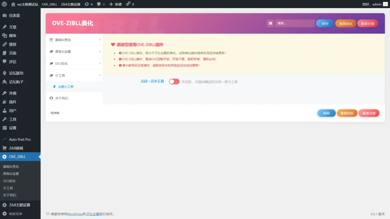Click the top 保存 button in header
Screen dimensions: 390x219
[325, 23]
